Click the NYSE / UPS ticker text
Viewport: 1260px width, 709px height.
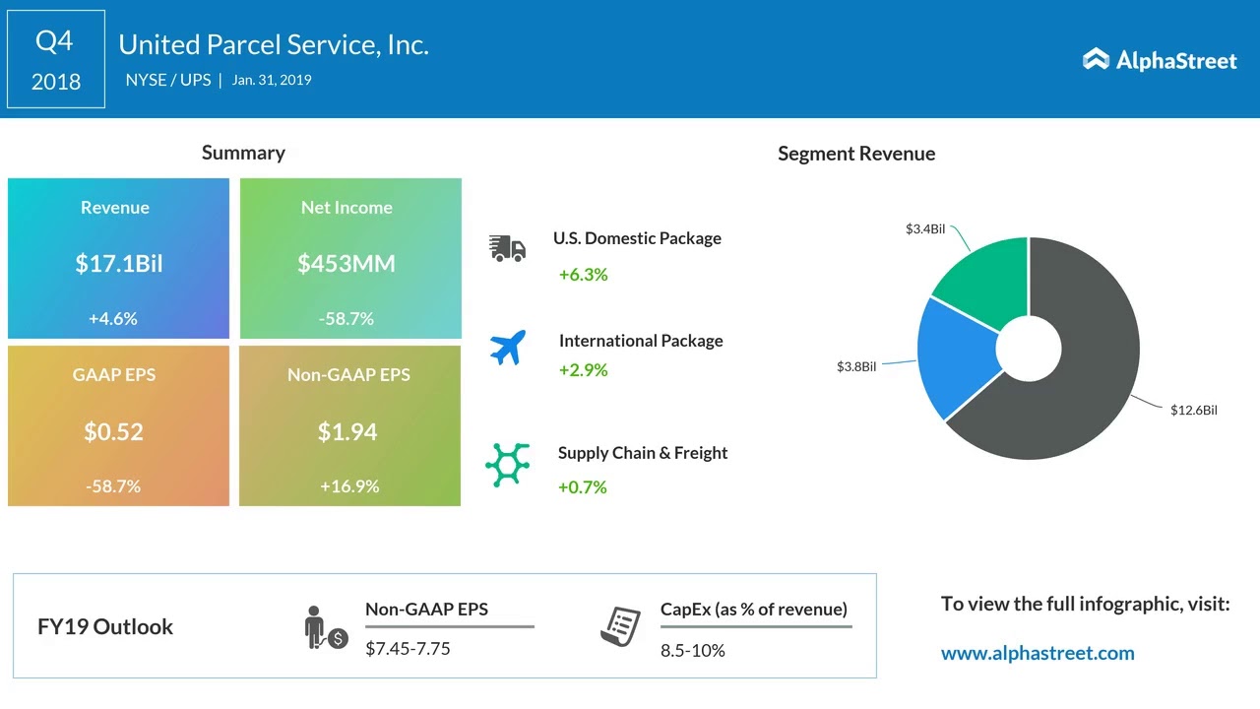point(168,80)
